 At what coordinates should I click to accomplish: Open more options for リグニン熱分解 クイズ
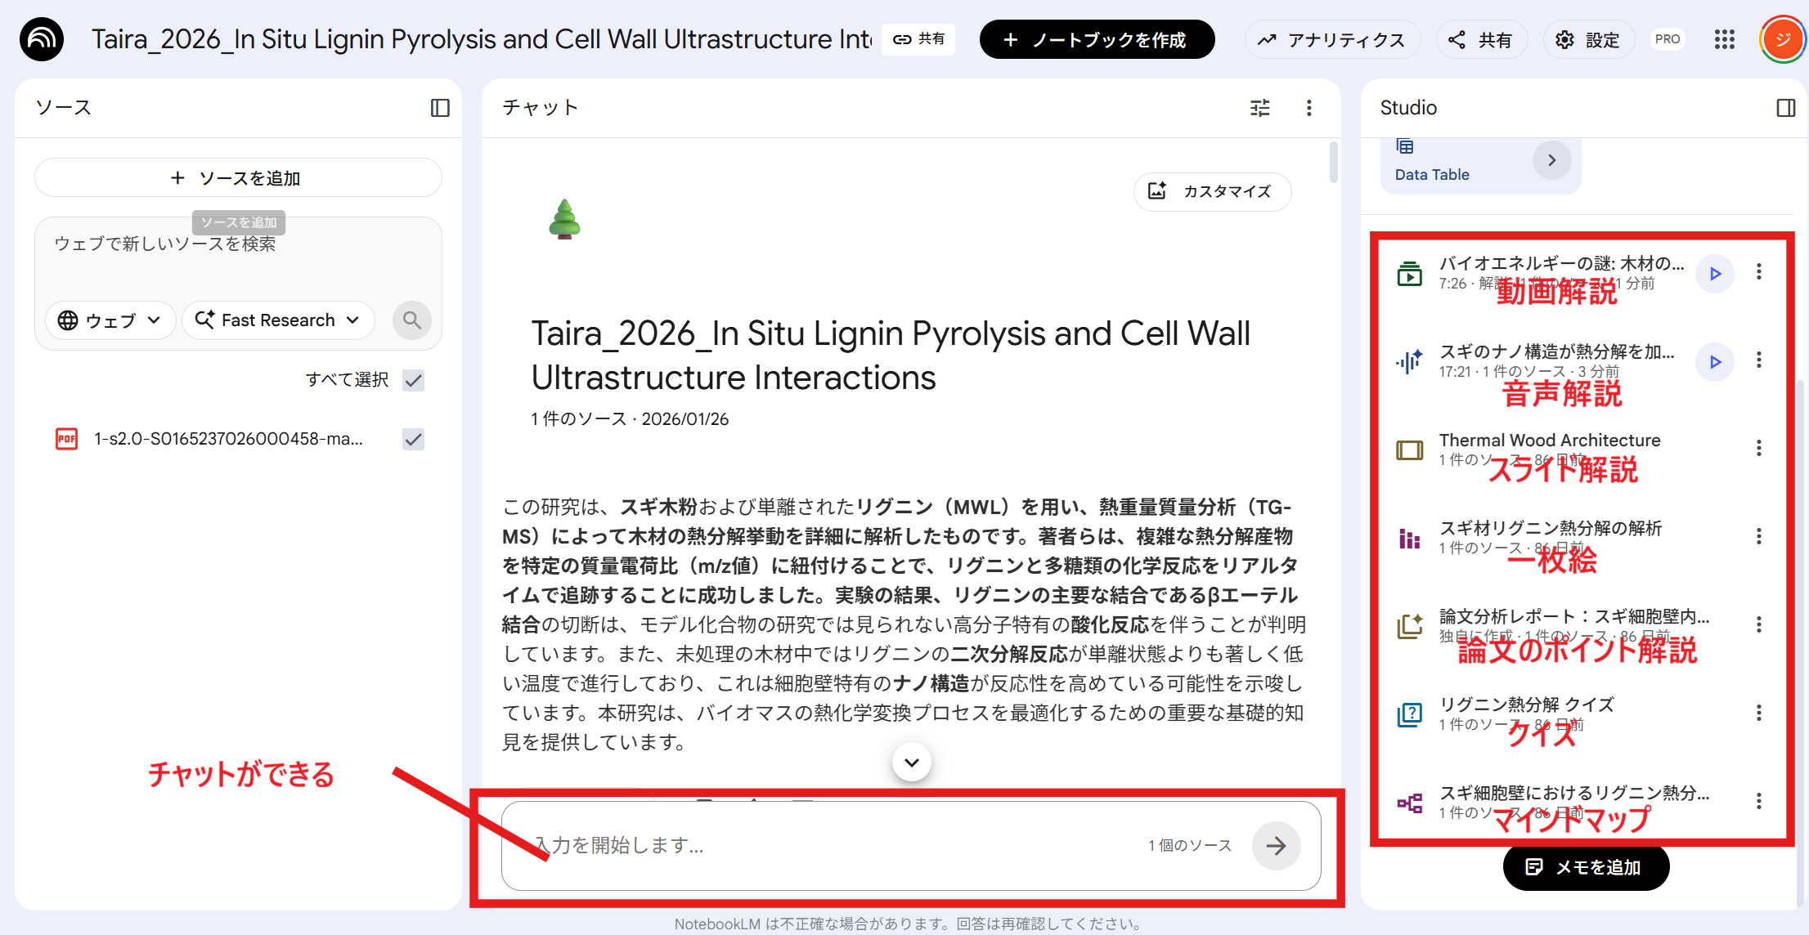pyautogui.click(x=1759, y=713)
